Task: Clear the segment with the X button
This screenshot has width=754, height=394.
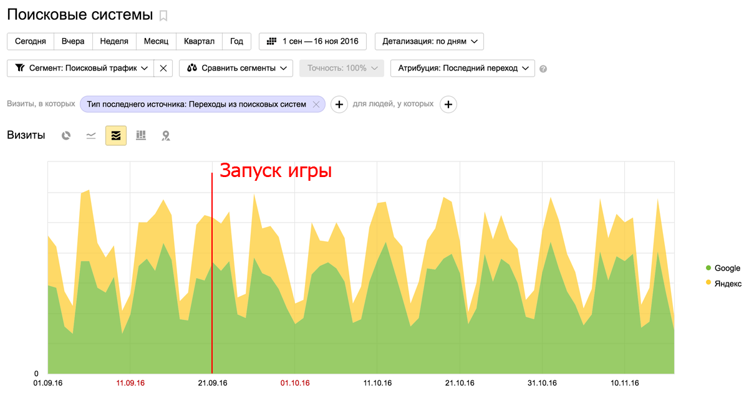Action: click(x=163, y=68)
